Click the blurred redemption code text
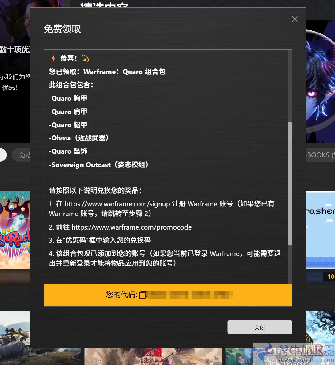 click(189, 295)
